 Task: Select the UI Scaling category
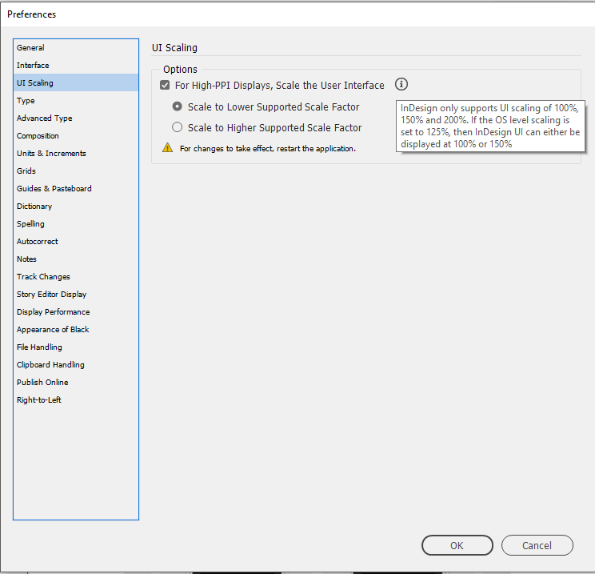[76, 82]
